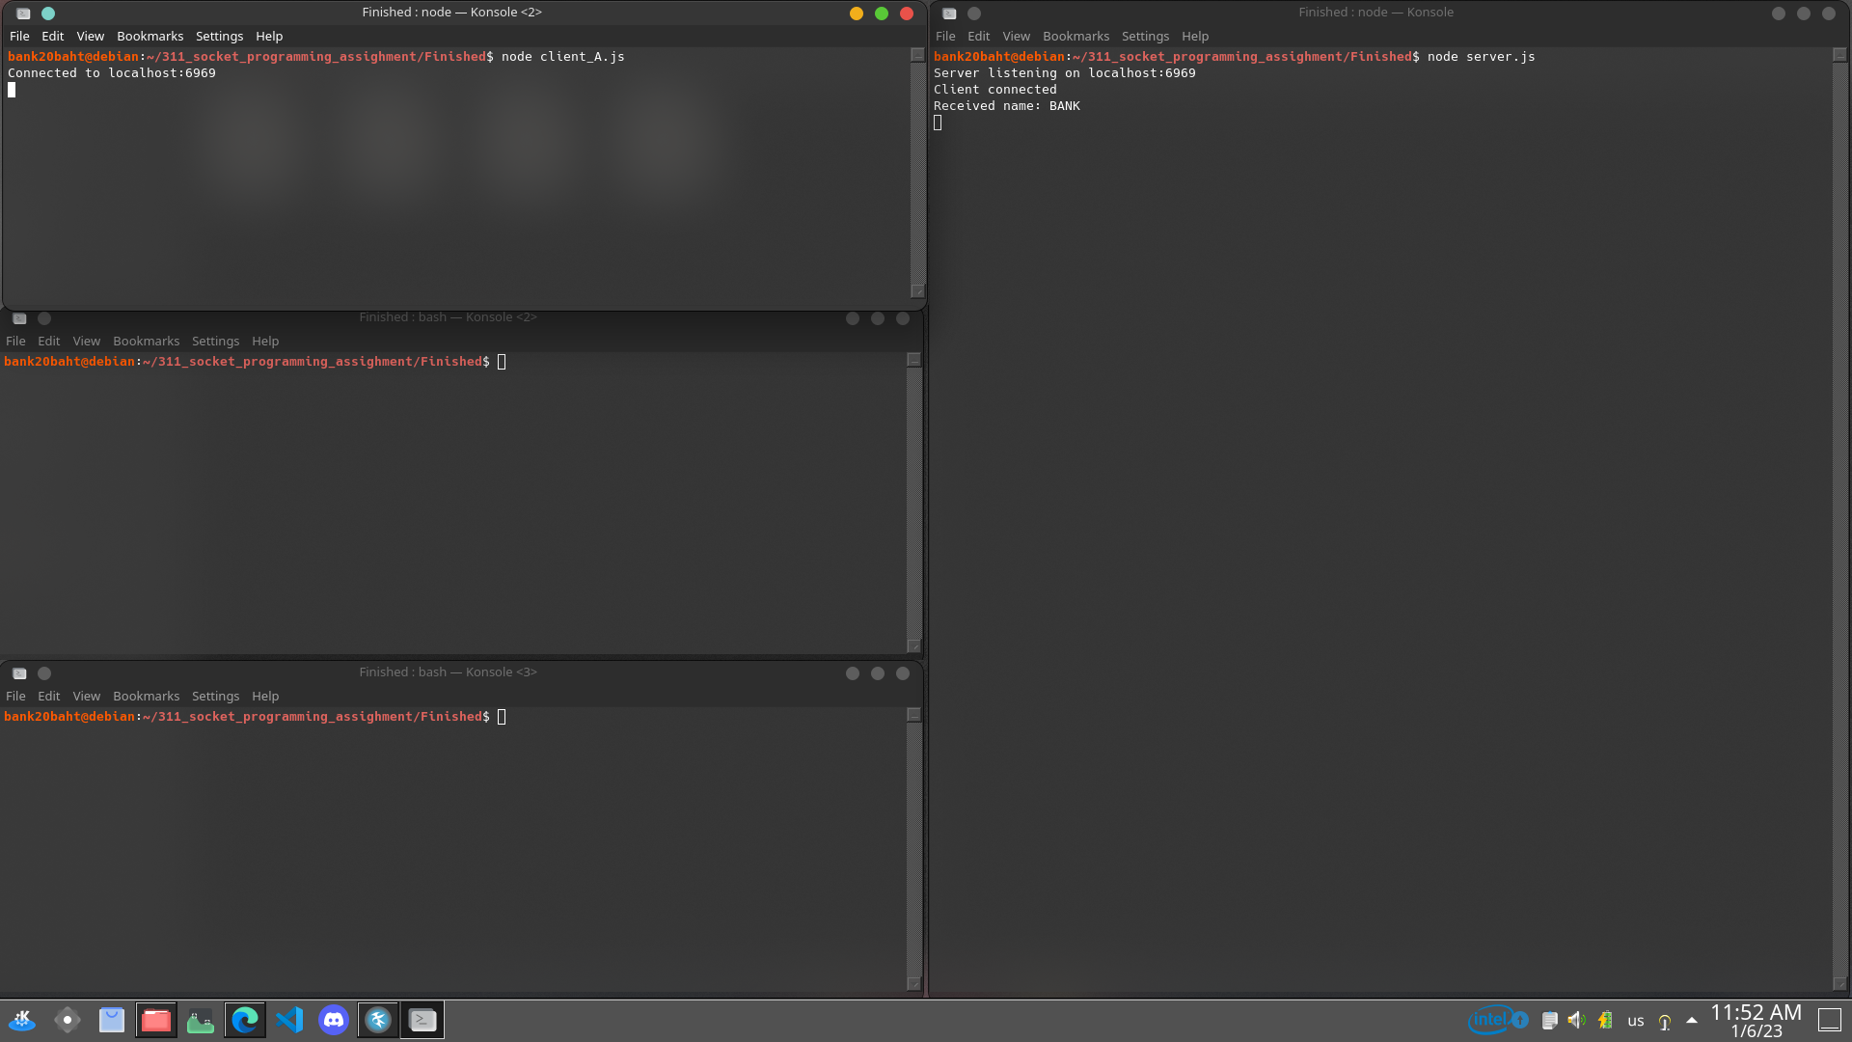Open the blue bird app in taskbar
Screen dimensions: 1852x1042
click(378, 1020)
